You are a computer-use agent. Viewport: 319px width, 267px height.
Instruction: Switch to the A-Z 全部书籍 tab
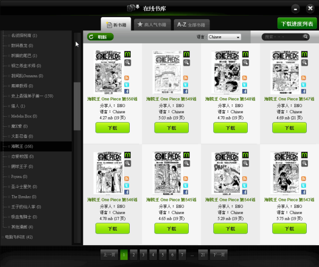tap(191, 25)
